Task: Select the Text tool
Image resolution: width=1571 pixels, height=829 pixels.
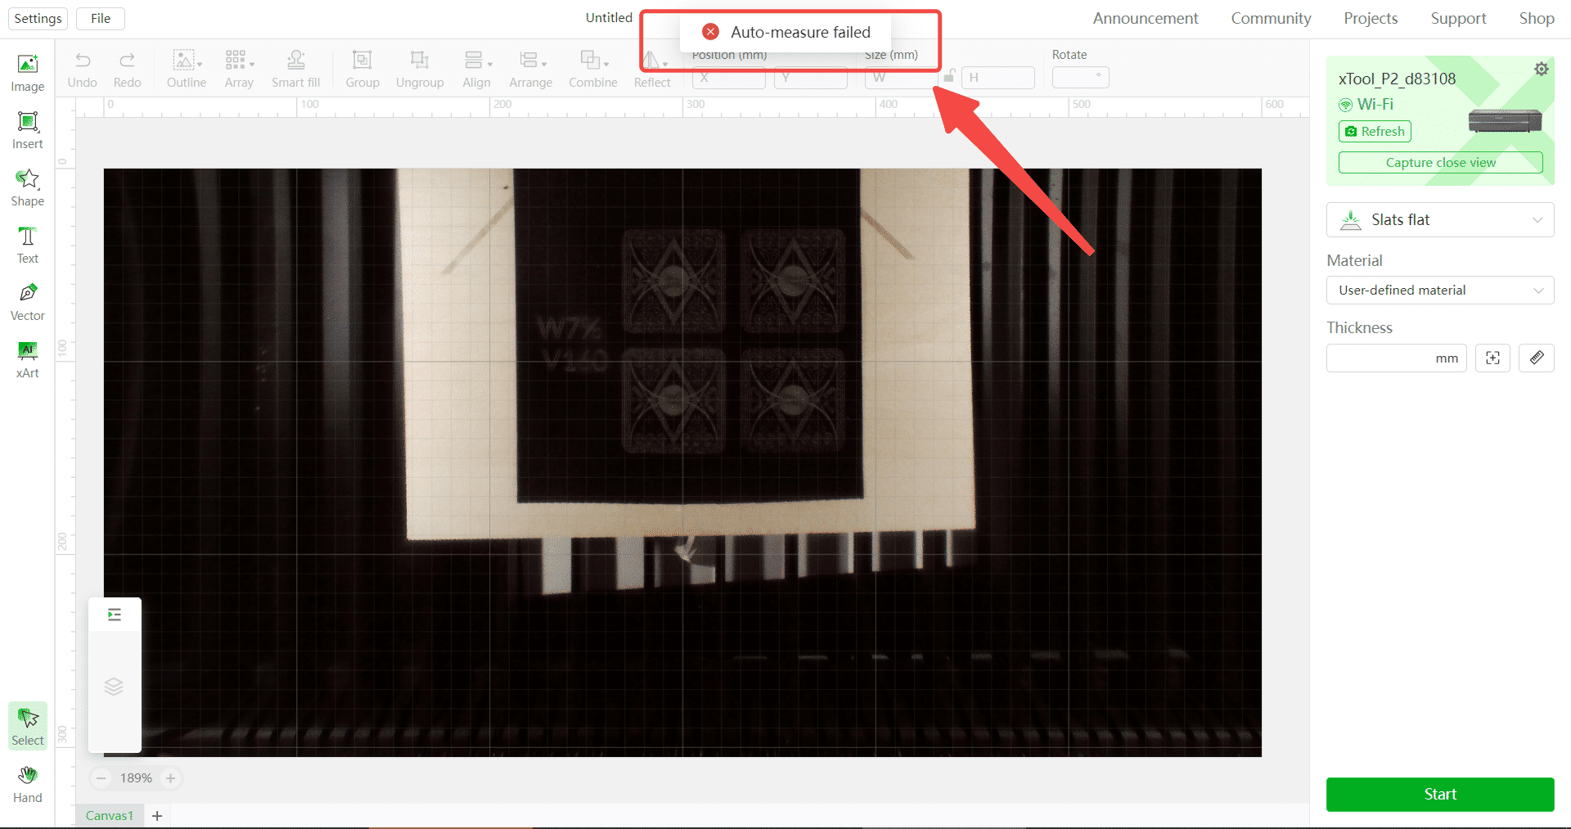Action: coord(28,245)
